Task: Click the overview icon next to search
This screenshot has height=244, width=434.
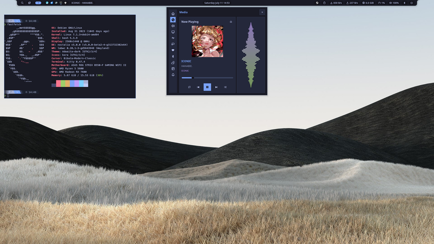Action: coord(29,3)
